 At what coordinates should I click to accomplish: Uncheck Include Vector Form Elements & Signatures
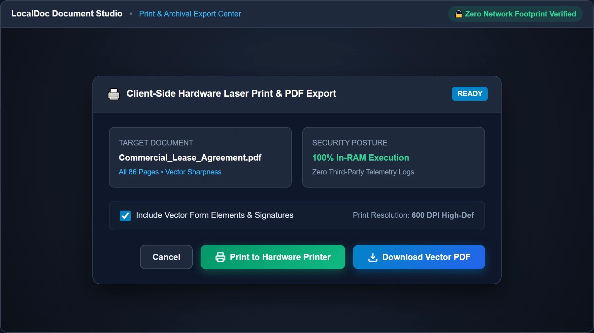[125, 216]
